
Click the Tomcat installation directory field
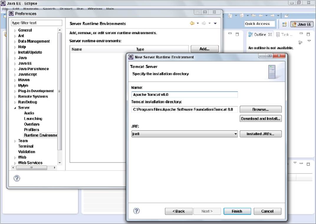[185, 109]
